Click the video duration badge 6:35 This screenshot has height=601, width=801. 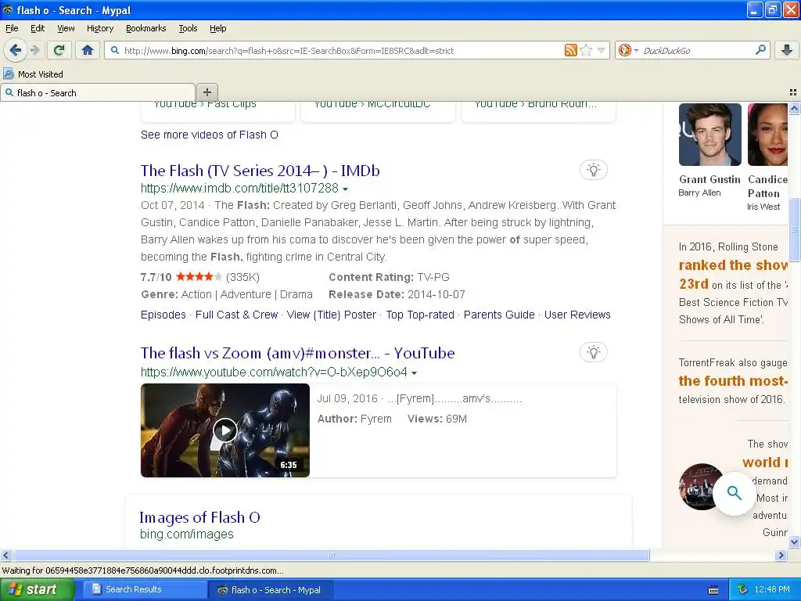coord(288,465)
